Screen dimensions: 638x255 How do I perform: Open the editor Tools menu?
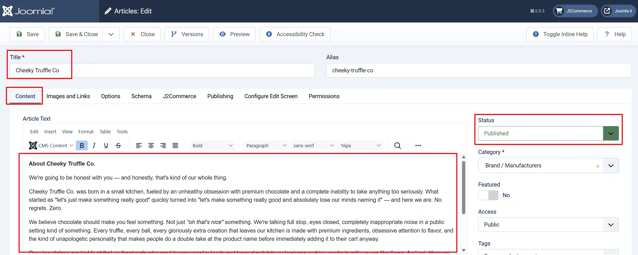(x=122, y=132)
